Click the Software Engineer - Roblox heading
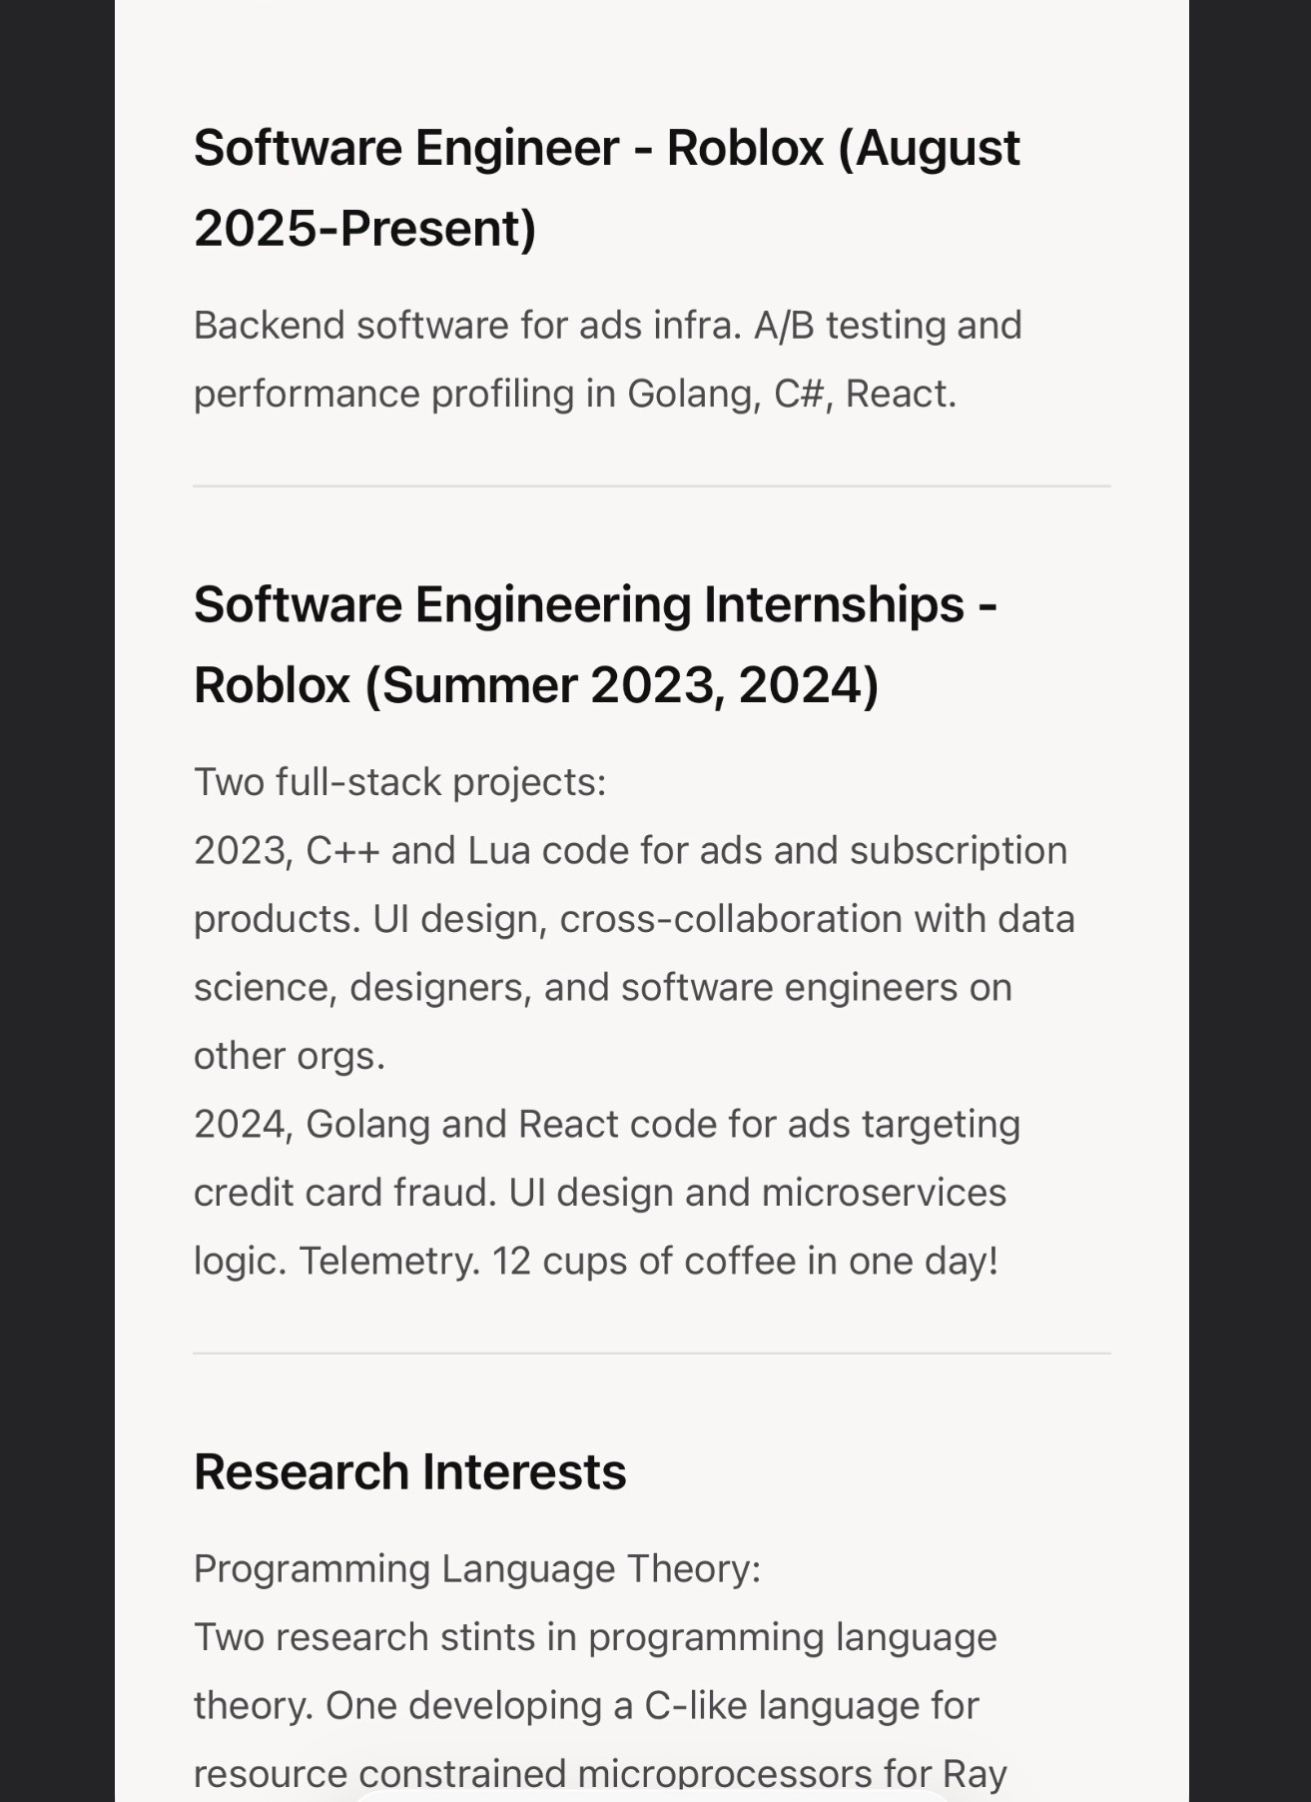The image size is (1311, 1802). point(607,188)
